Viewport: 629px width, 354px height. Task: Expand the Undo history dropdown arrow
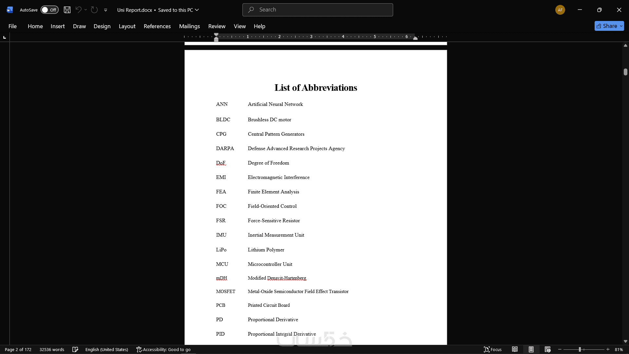click(86, 10)
